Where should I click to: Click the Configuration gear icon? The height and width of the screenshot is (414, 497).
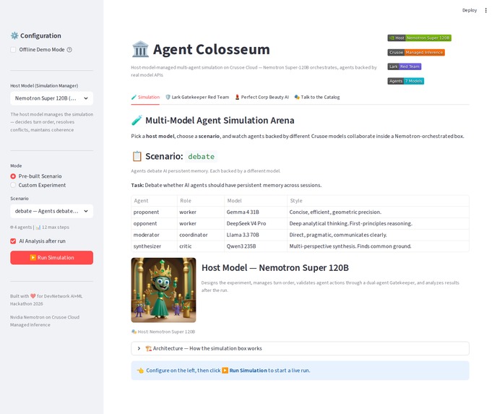[14, 35]
